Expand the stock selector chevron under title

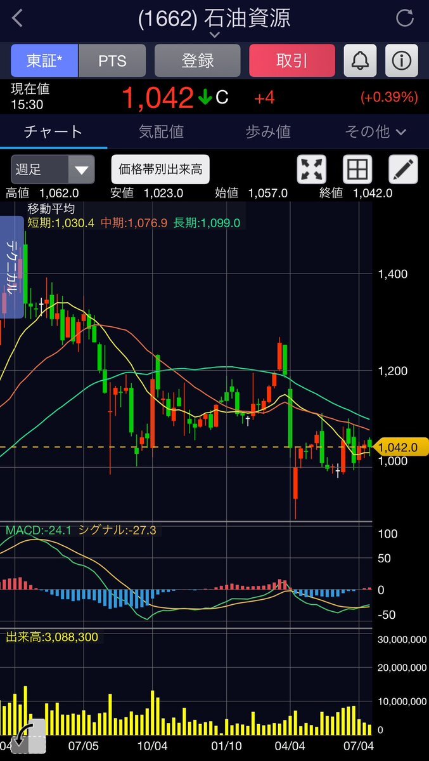(x=215, y=35)
